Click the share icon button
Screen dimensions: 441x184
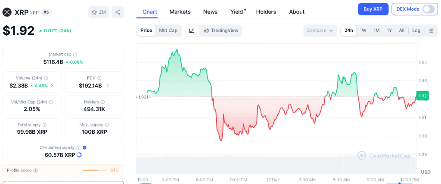click(118, 12)
